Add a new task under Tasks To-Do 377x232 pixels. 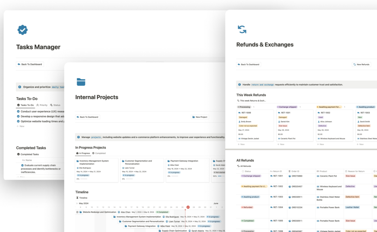pyautogui.click(x=20, y=126)
